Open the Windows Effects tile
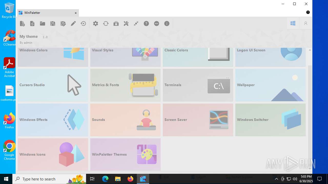Screen dimensions: 328x184 (x=53, y=120)
